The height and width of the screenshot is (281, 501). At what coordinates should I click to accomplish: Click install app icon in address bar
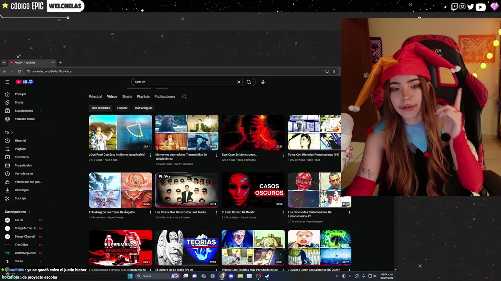[x=327, y=71]
